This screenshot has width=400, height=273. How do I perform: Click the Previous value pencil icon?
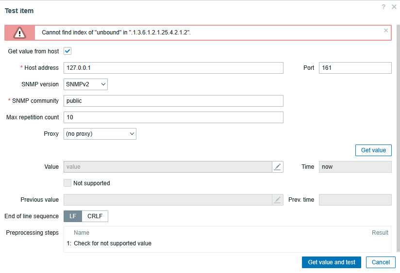pyautogui.click(x=277, y=200)
